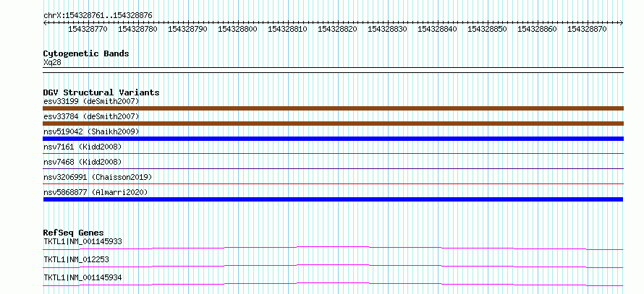This screenshot has height=294, width=644.
Task: Click the magenta intron line of NM_001145933
Action: tap(333, 248)
